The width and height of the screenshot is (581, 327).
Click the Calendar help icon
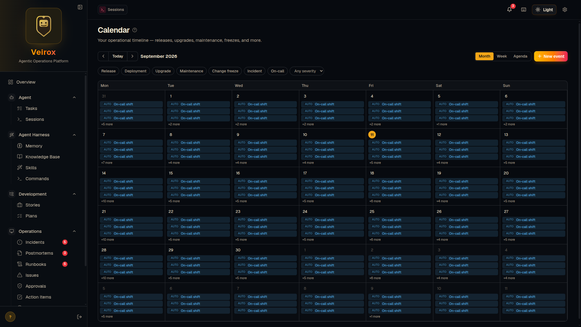point(135,30)
